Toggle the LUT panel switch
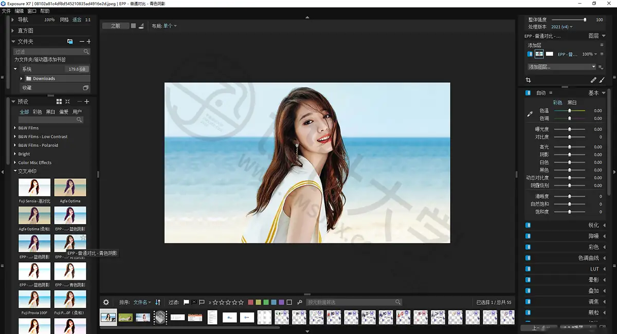This screenshot has width=617, height=334. click(x=528, y=269)
